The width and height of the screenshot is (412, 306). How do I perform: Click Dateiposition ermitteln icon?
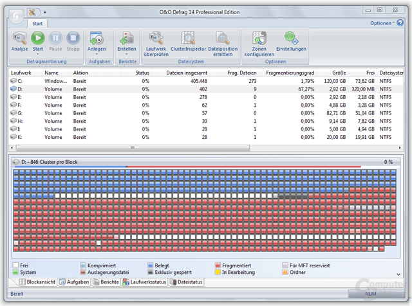(223, 38)
